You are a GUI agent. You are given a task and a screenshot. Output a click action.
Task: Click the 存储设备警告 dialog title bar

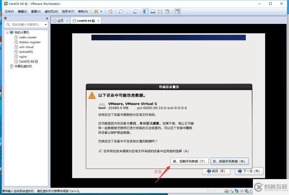[169, 87]
